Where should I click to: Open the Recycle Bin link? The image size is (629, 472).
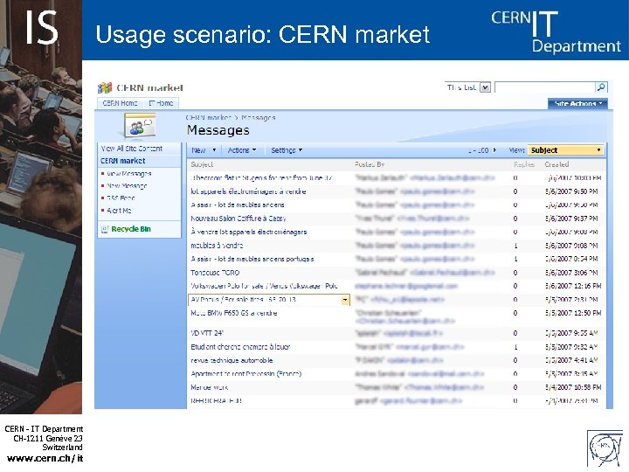131,229
